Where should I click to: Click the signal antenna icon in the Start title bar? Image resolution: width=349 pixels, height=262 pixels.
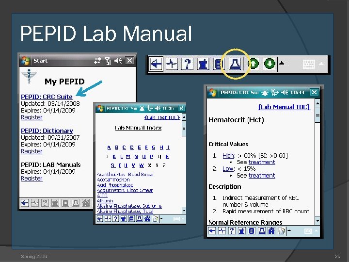tap(108, 61)
